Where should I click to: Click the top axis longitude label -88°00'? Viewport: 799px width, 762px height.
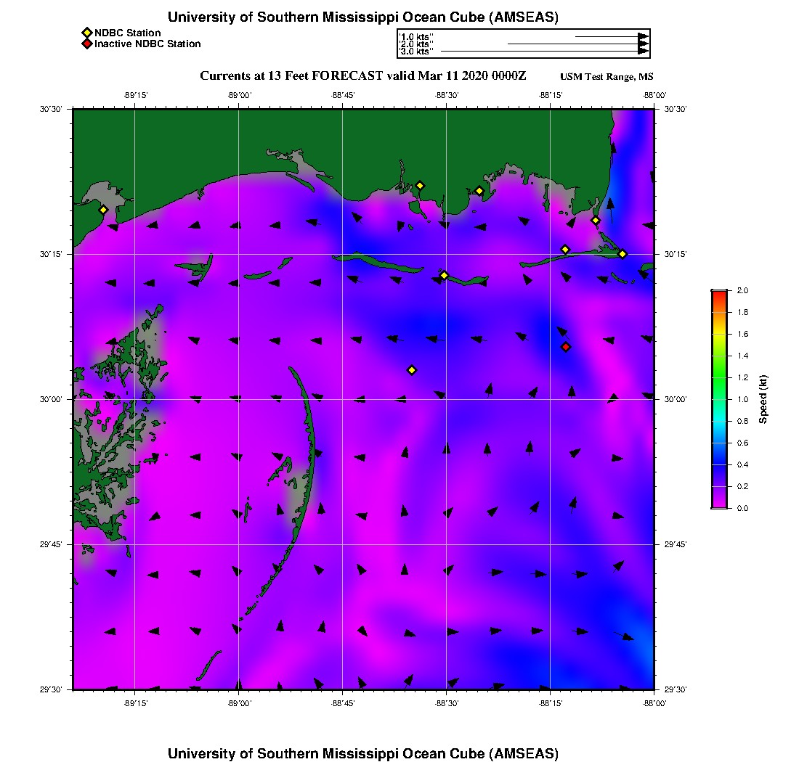coord(654,95)
